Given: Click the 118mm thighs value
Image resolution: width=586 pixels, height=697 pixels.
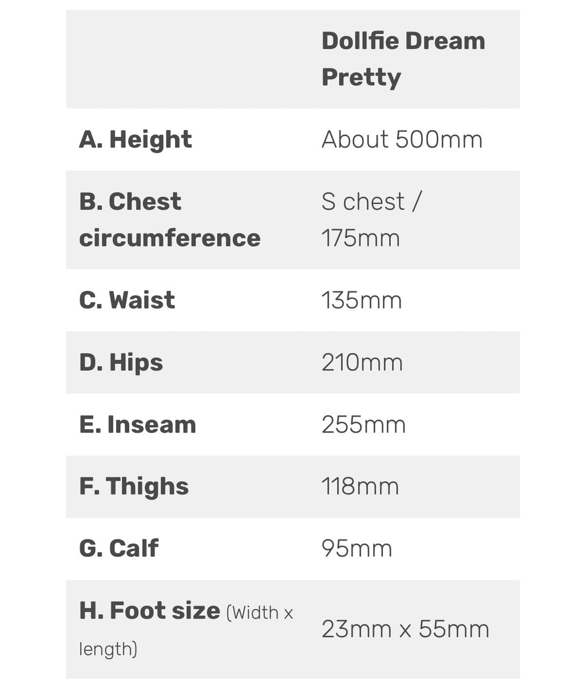Looking at the screenshot, I should (360, 486).
